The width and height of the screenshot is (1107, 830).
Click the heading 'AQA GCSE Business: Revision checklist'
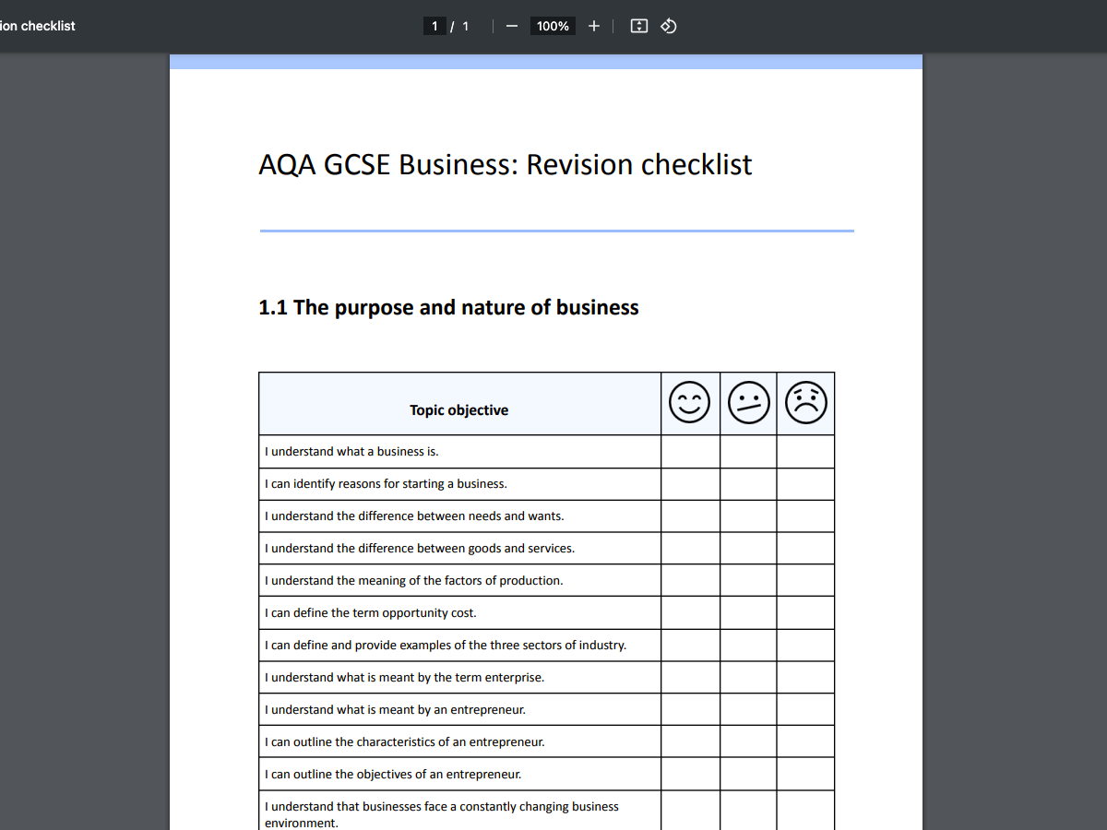[x=505, y=164]
